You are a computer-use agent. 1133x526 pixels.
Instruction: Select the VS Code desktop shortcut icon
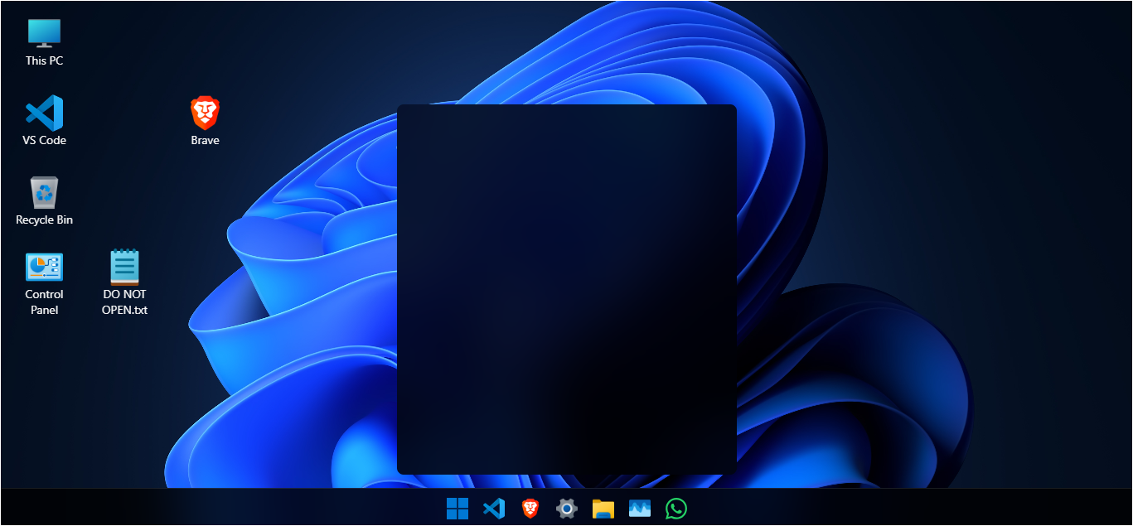(44, 113)
